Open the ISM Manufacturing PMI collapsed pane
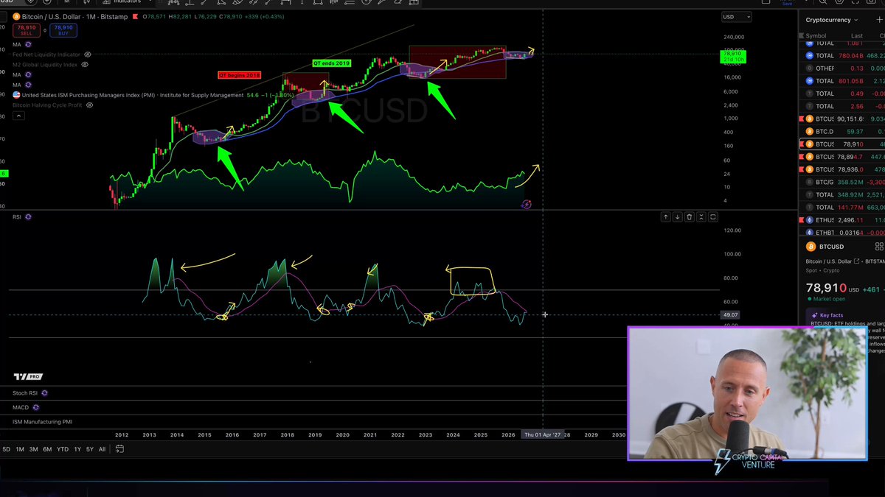 (x=42, y=422)
